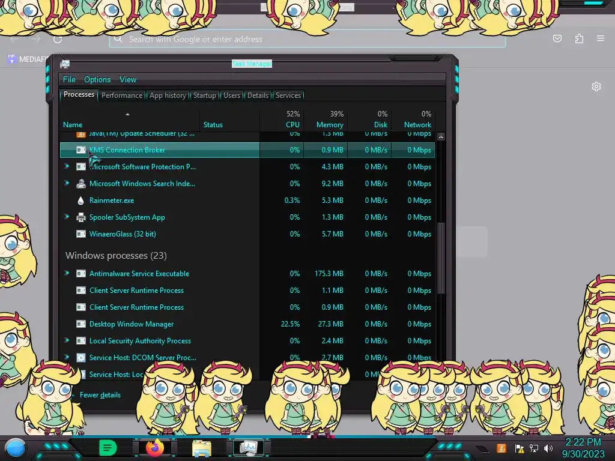Switch to the Services tab

[288, 95]
